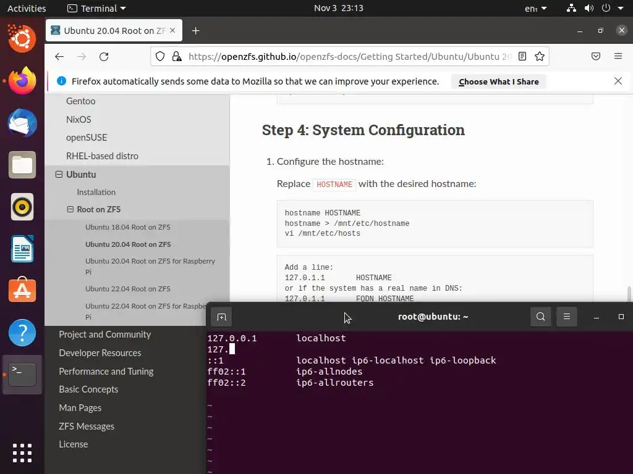This screenshot has width=633, height=474.
Task: Select the Terminal icon in the dock
Action: [22, 375]
